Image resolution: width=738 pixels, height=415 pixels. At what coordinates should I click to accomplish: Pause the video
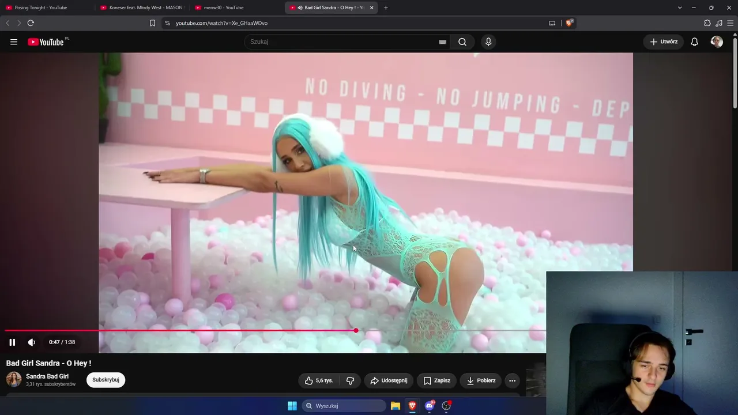pyautogui.click(x=12, y=342)
